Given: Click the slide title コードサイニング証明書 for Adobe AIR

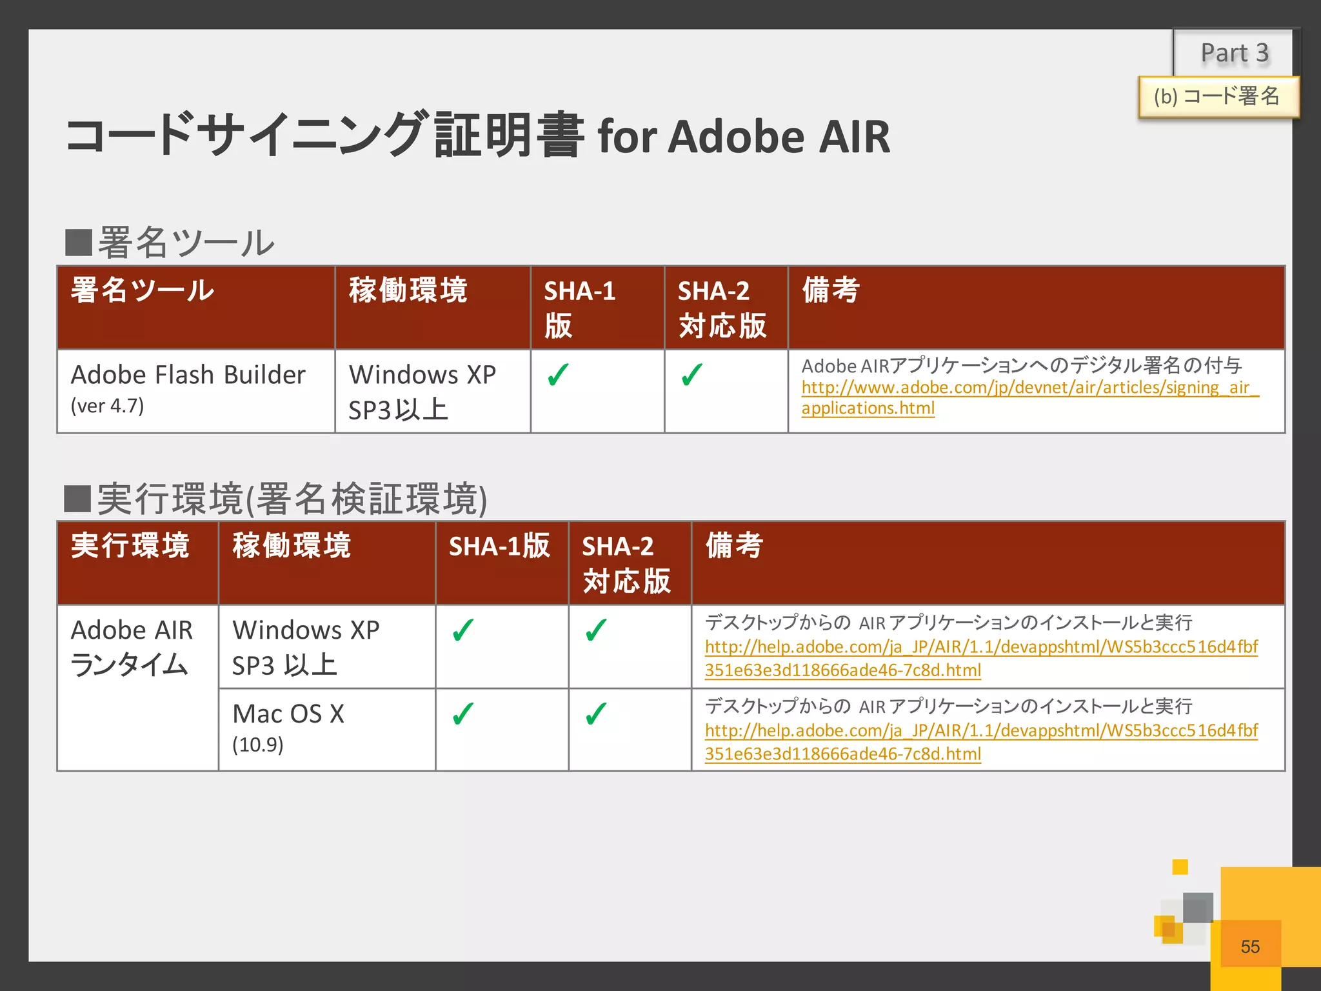Looking at the screenshot, I should (x=478, y=135).
